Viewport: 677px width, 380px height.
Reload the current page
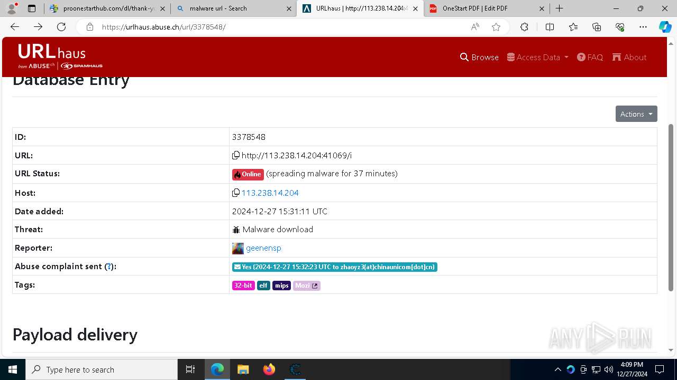click(x=61, y=27)
